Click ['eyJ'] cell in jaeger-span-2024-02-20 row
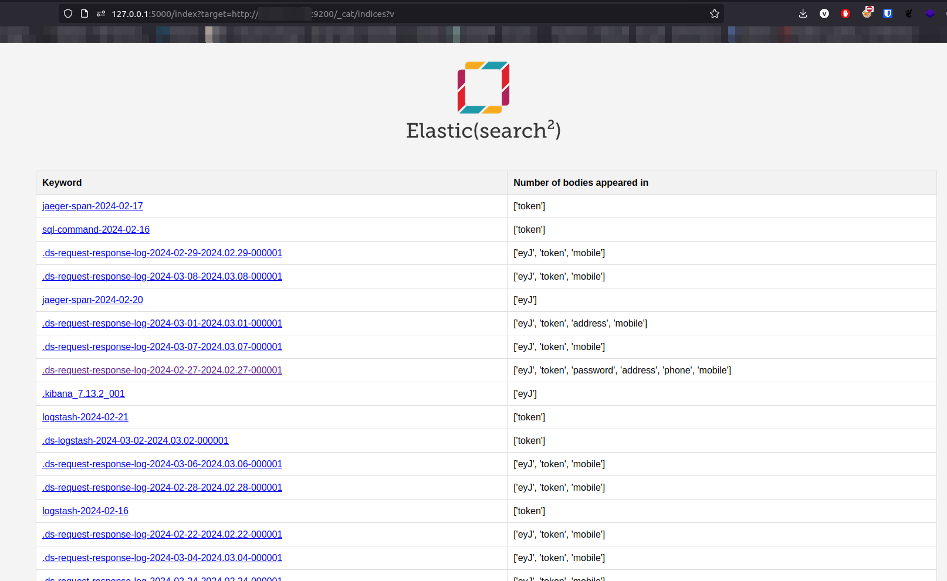 722,300
